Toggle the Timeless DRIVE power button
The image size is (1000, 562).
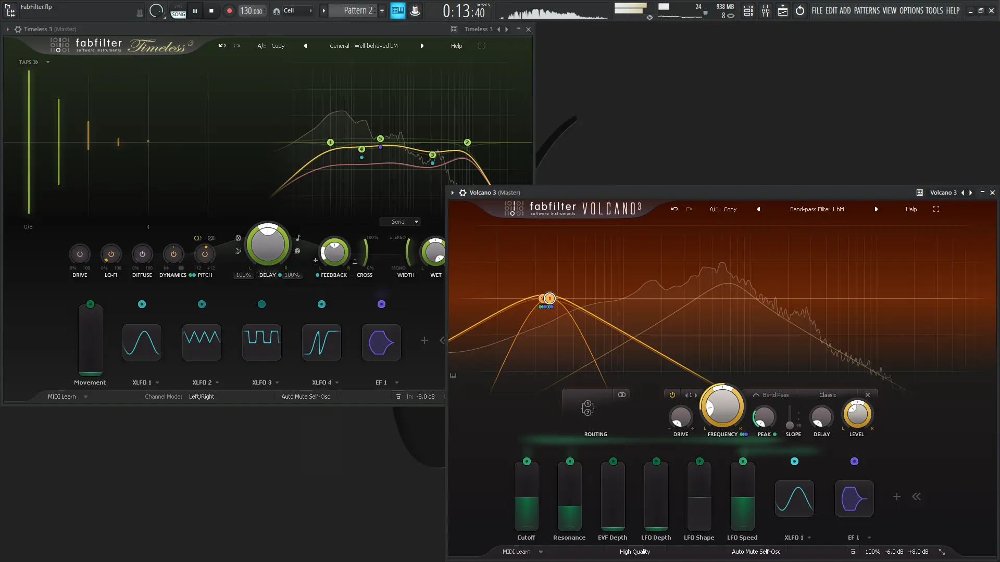pyautogui.click(x=80, y=254)
